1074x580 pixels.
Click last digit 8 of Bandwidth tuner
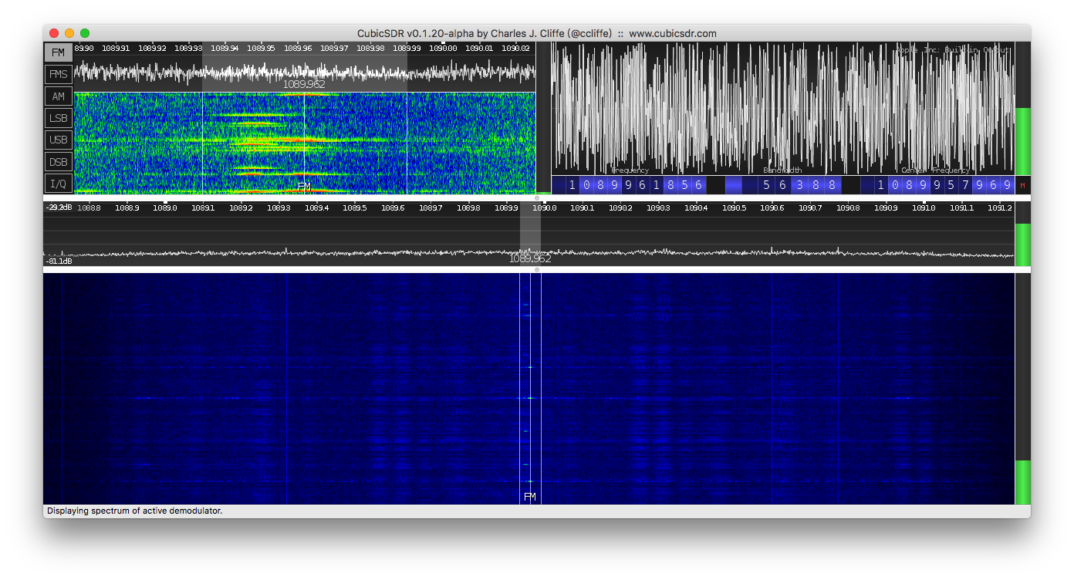(x=833, y=185)
